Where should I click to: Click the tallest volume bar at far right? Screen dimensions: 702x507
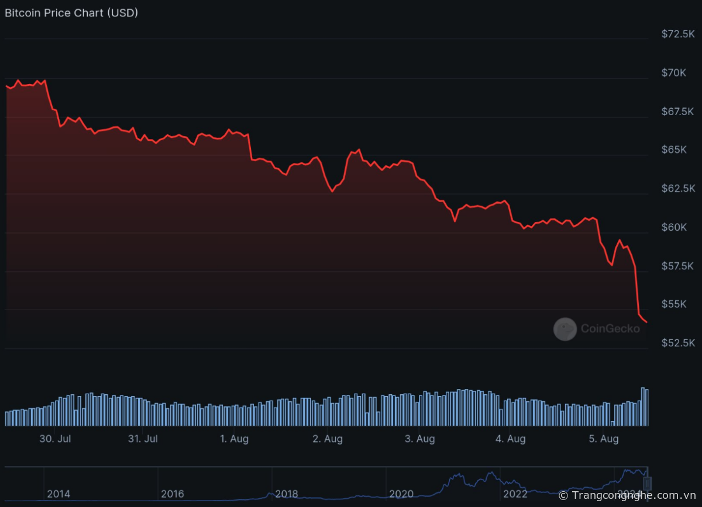pos(643,407)
